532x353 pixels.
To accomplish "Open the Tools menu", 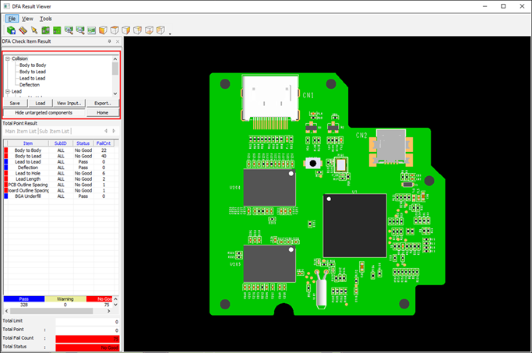I will pos(46,18).
